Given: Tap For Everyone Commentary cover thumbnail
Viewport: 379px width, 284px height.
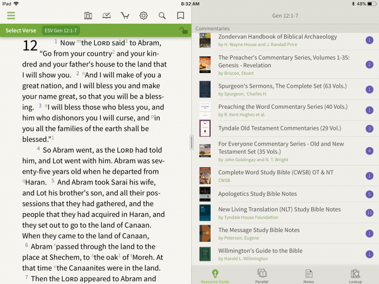Looking at the screenshot, I should (x=205, y=151).
